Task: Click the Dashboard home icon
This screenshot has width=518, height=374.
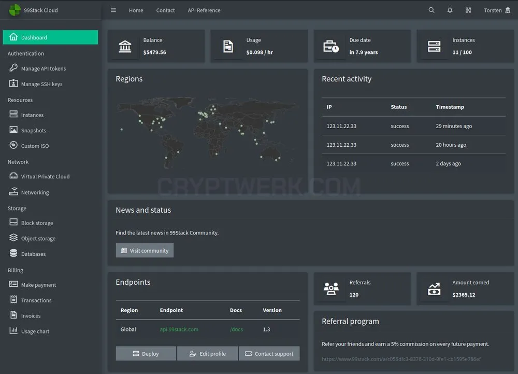Action: [x=13, y=37]
